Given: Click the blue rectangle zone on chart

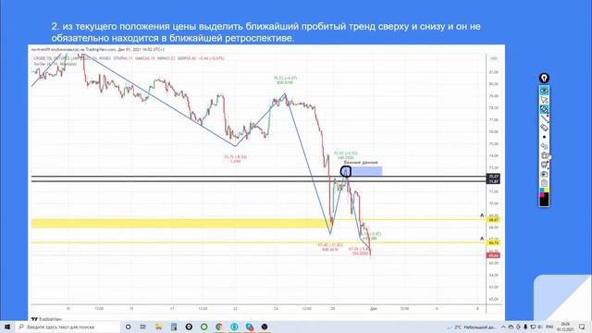Looking at the screenshot, I should pyautogui.click(x=366, y=171).
